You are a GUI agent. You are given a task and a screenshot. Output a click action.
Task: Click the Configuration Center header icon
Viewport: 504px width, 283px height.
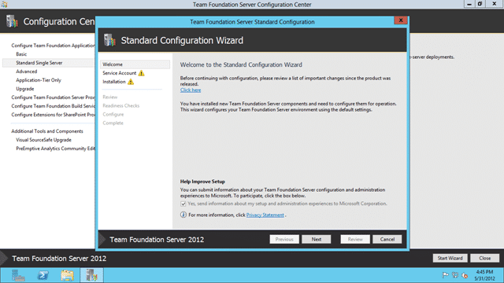click(x=12, y=21)
